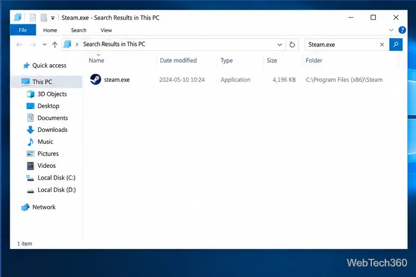The image size is (416, 277).
Task: Refresh the search results
Action: coord(292,44)
